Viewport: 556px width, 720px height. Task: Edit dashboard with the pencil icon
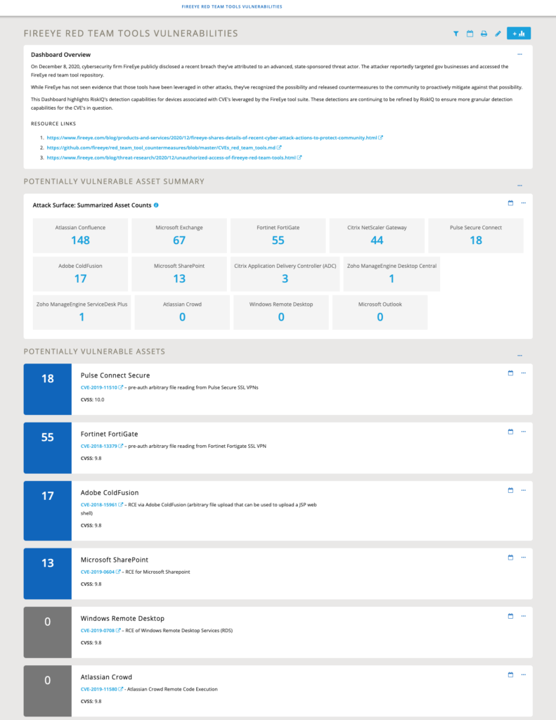coord(498,34)
